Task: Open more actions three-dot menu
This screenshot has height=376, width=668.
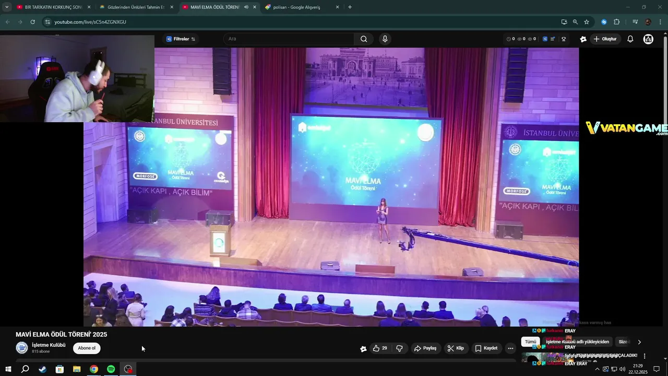Action: [x=510, y=348]
